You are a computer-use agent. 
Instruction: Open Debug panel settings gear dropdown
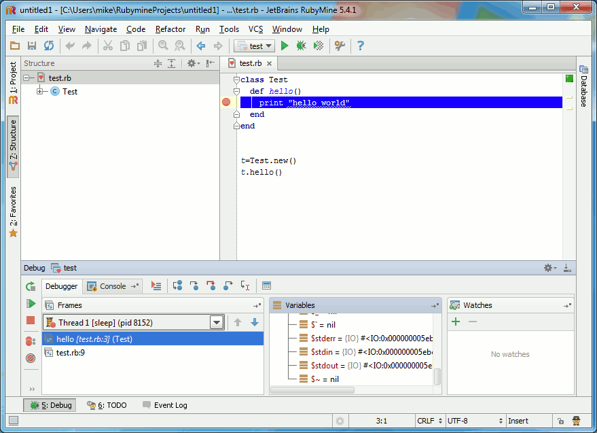[549, 268]
